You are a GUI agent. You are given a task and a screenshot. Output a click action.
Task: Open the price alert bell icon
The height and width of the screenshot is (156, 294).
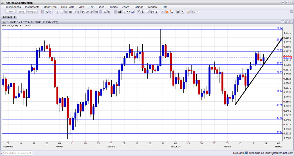pyautogui.click(x=139, y=12)
